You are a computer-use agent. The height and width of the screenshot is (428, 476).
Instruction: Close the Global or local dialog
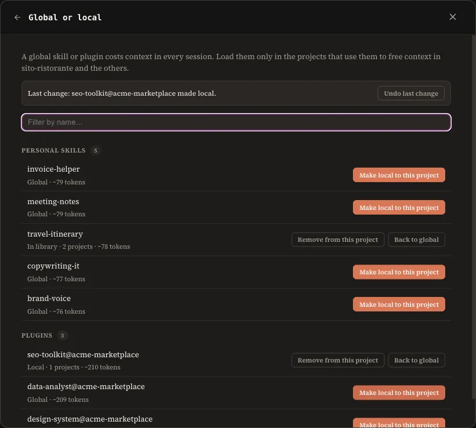tap(452, 17)
